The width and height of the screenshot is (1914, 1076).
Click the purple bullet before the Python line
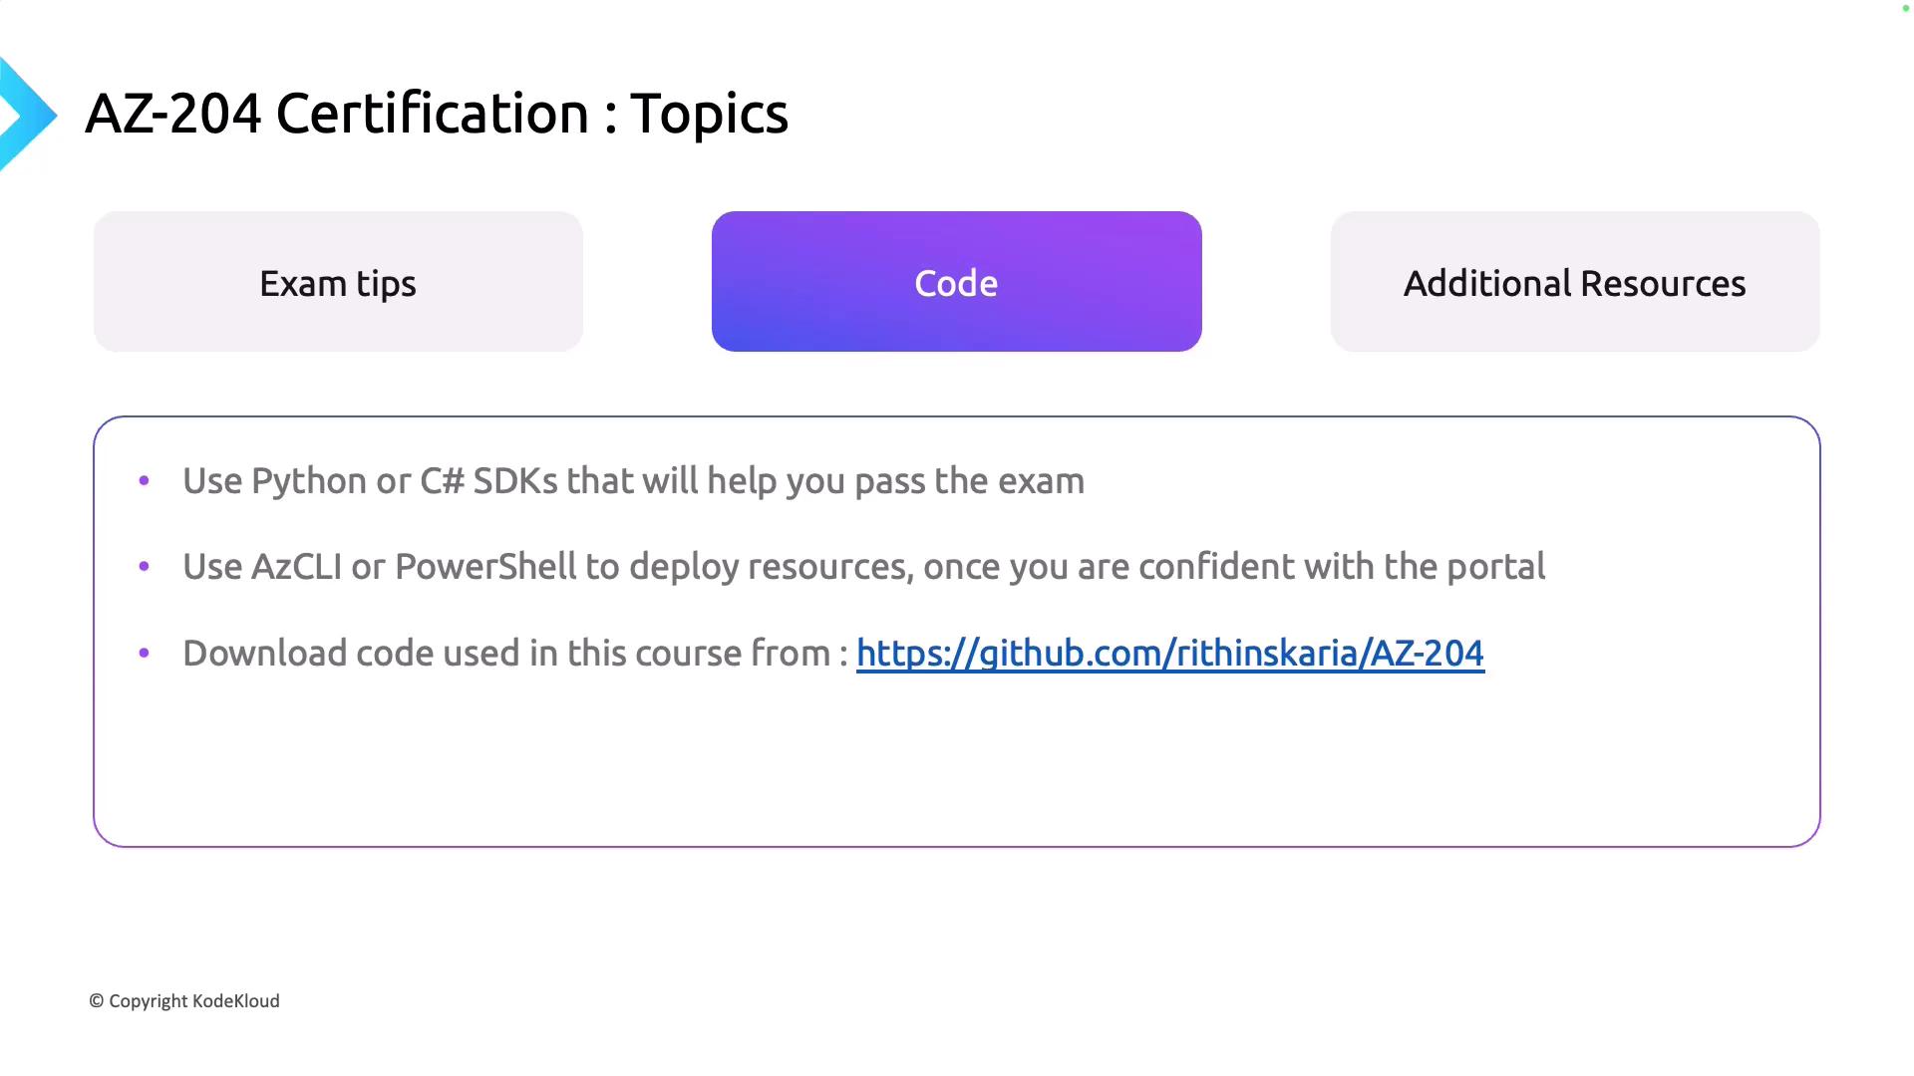145,481
